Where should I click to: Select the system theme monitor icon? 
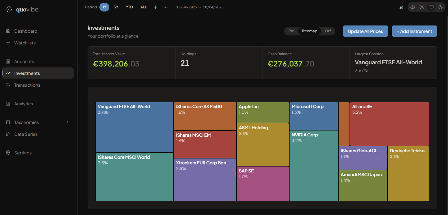[x=431, y=7]
